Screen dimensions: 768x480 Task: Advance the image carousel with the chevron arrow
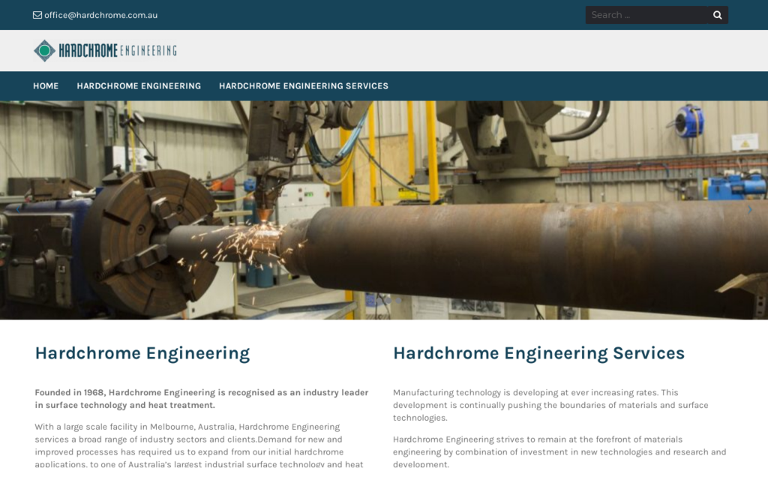[750, 211]
